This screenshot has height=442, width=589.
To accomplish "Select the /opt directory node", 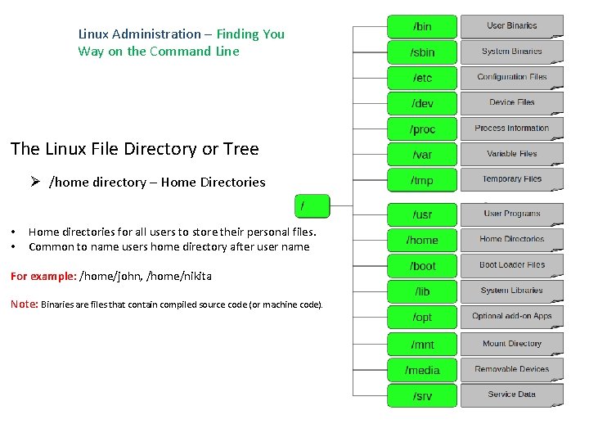I will pyautogui.click(x=422, y=318).
